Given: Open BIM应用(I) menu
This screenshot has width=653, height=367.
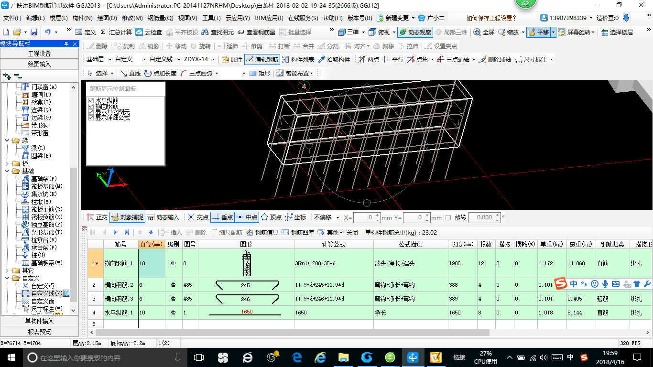Looking at the screenshot, I should click(x=269, y=18).
